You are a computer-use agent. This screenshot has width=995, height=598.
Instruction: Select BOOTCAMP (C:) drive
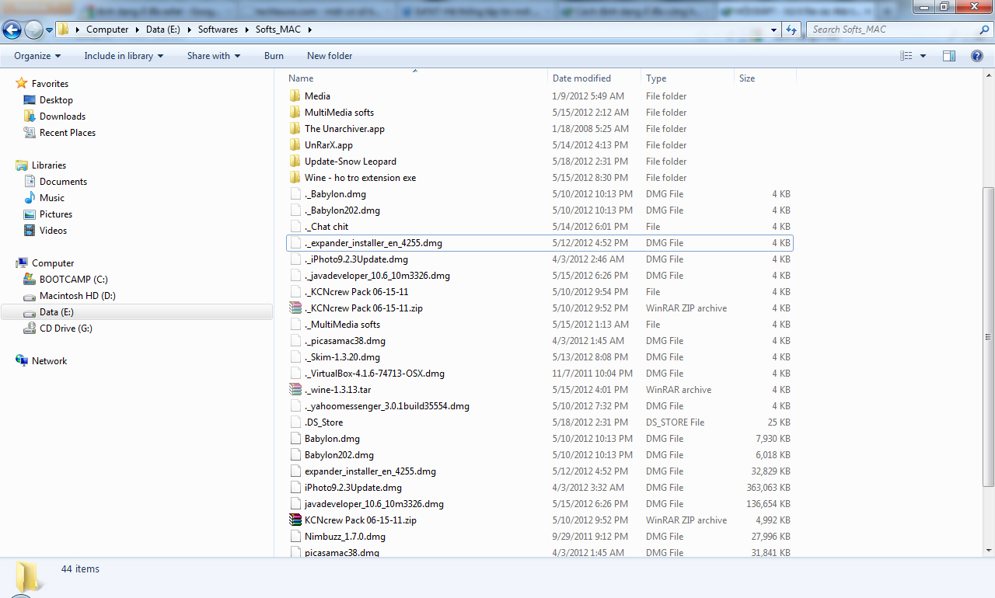pyautogui.click(x=73, y=280)
